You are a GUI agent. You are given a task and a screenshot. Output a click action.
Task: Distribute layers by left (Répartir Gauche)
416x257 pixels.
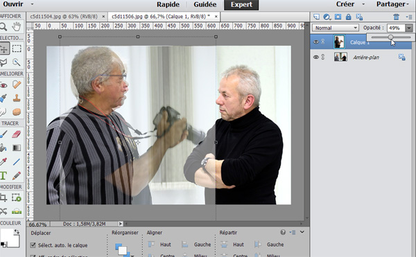coord(269,245)
